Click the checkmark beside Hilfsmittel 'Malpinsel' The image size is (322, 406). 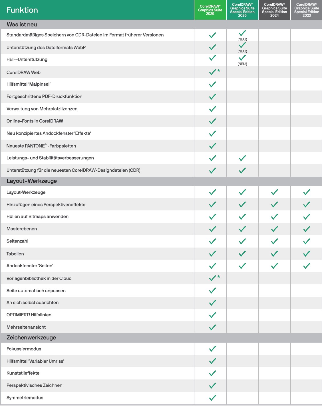coord(213,85)
